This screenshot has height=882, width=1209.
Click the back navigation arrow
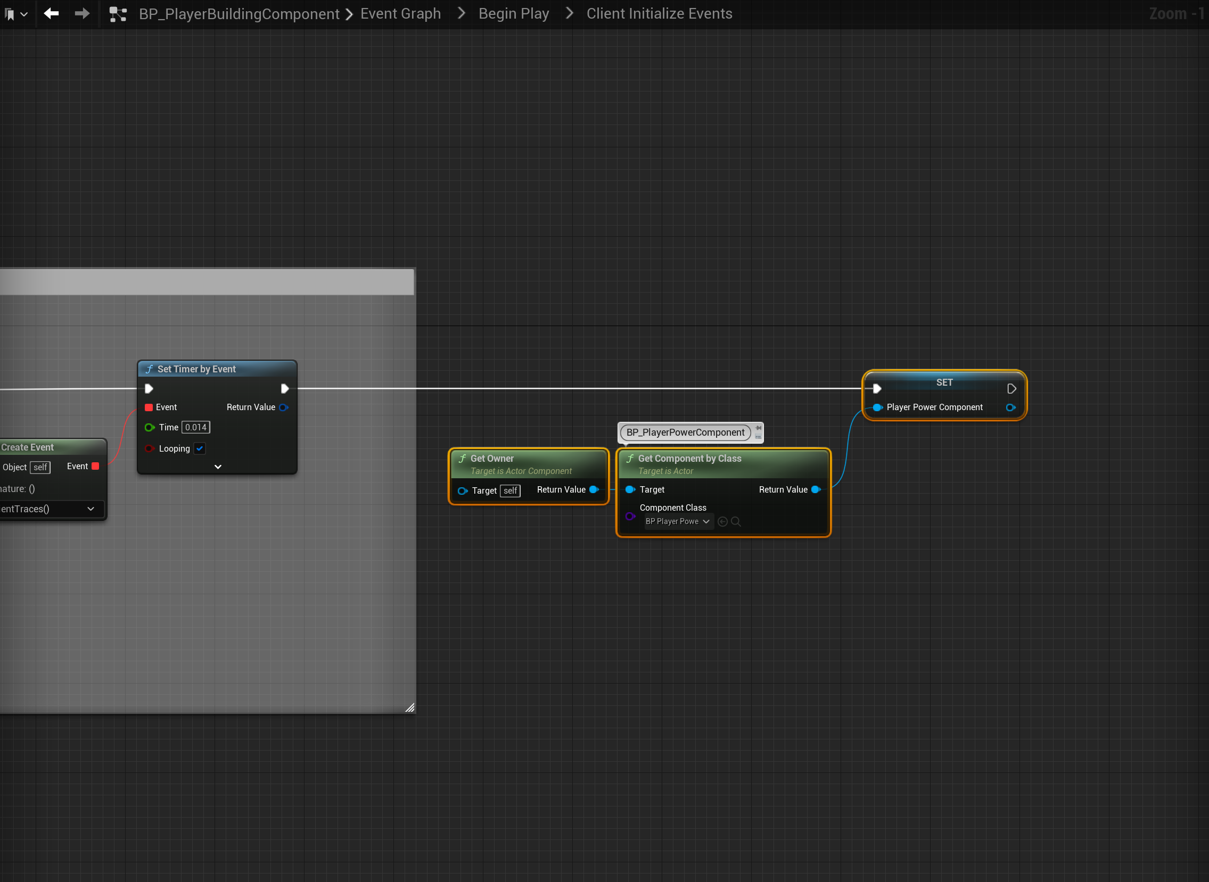pos(51,13)
